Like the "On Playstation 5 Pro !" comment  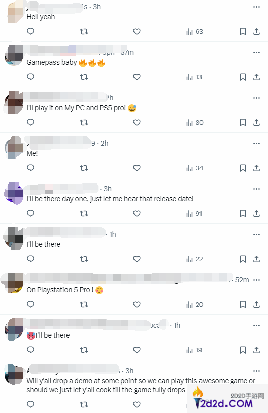pyautogui.click(x=137, y=305)
